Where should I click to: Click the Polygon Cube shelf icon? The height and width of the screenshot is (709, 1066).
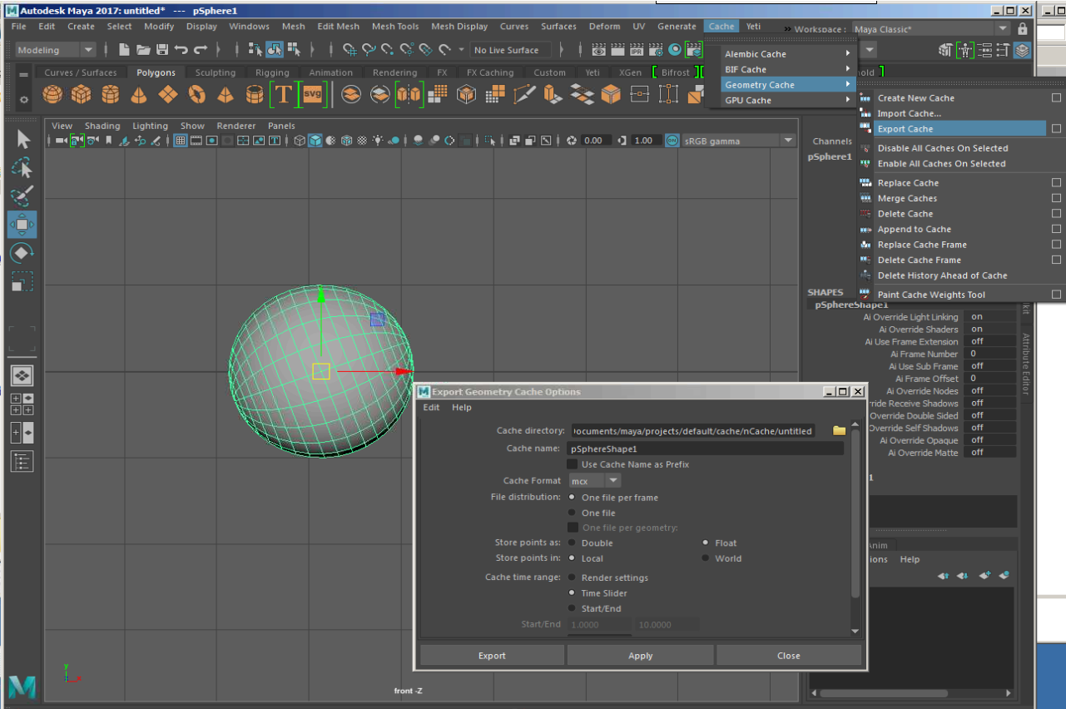(x=81, y=95)
